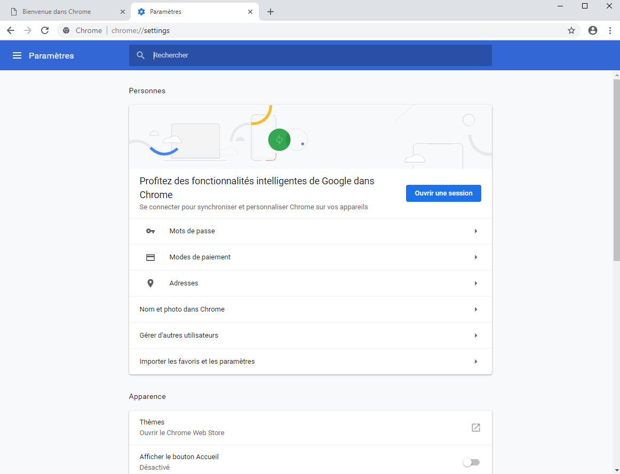
Task: Close the Bienvenue dans Chrome tab
Action: point(123,12)
